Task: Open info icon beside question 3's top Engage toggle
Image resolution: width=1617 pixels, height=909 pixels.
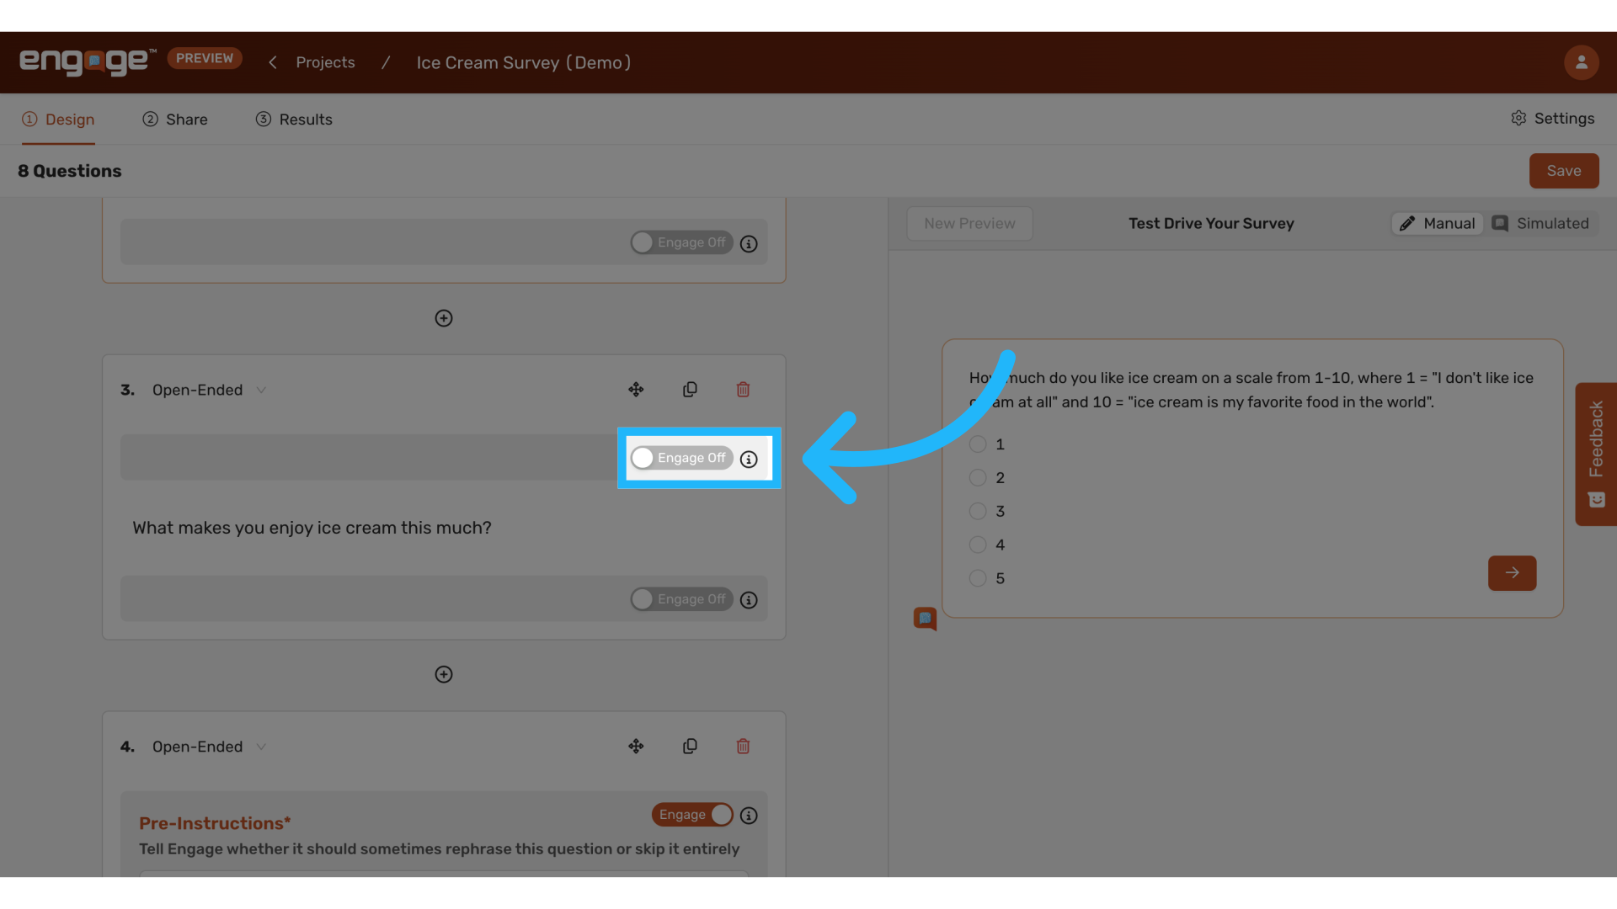Action: (749, 460)
